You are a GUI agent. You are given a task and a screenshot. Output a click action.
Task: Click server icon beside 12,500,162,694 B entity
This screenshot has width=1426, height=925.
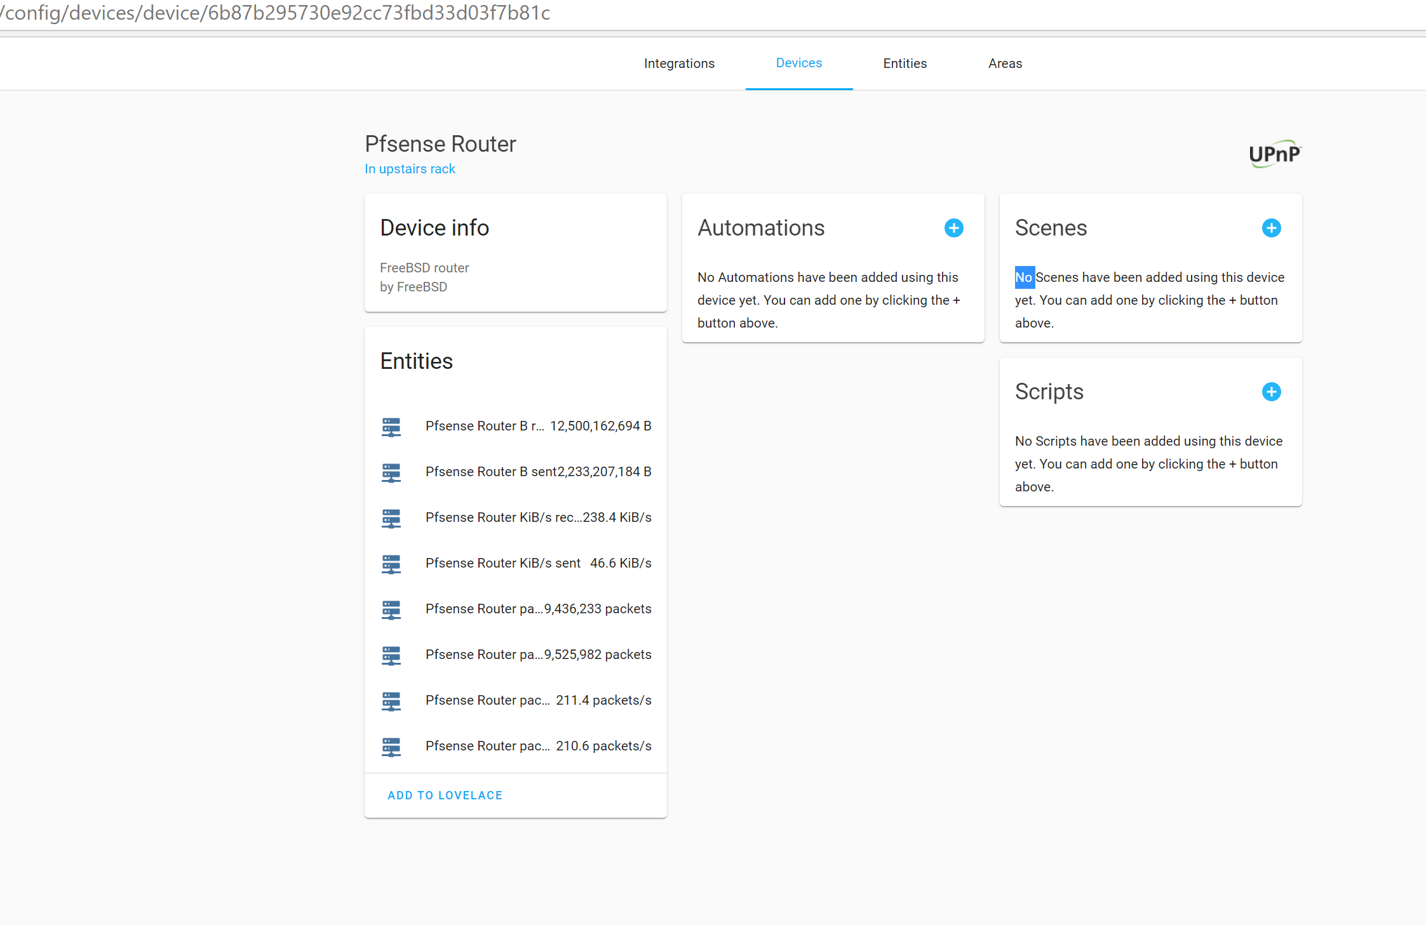[x=391, y=427]
